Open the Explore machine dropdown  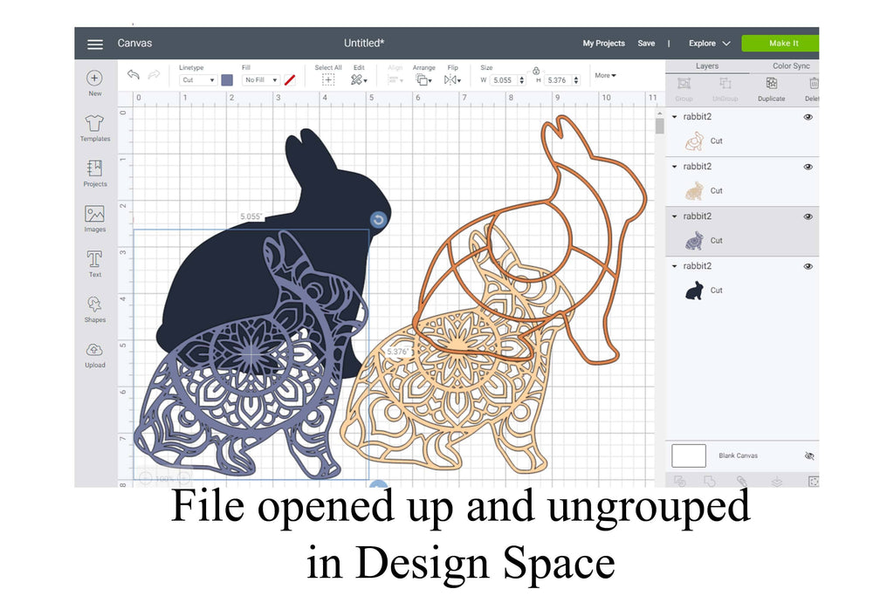(x=709, y=44)
